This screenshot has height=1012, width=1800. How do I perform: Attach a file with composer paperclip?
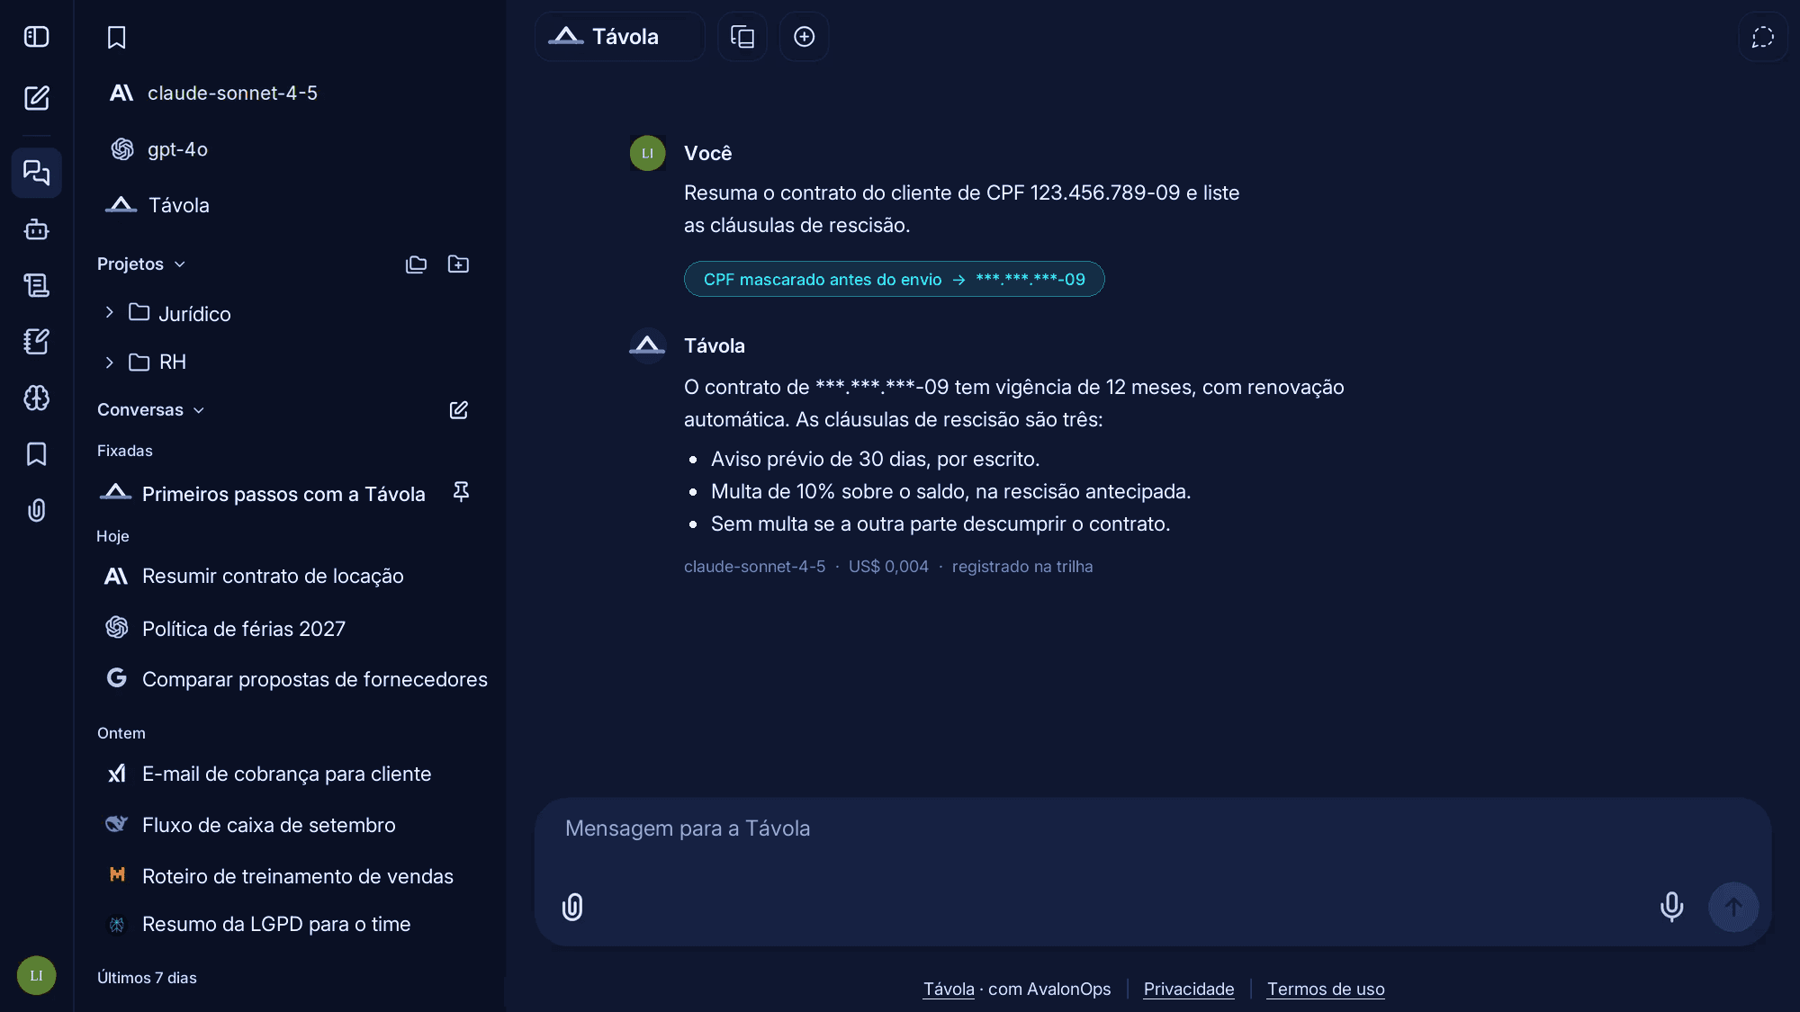coord(572,907)
